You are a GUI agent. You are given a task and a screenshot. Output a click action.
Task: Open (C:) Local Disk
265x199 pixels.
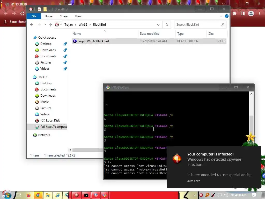click(50, 120)
